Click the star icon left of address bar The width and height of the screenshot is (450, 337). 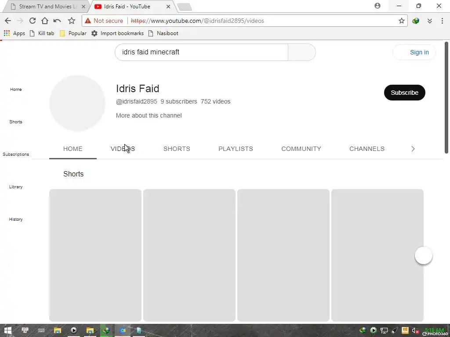[x=72, y=21]
